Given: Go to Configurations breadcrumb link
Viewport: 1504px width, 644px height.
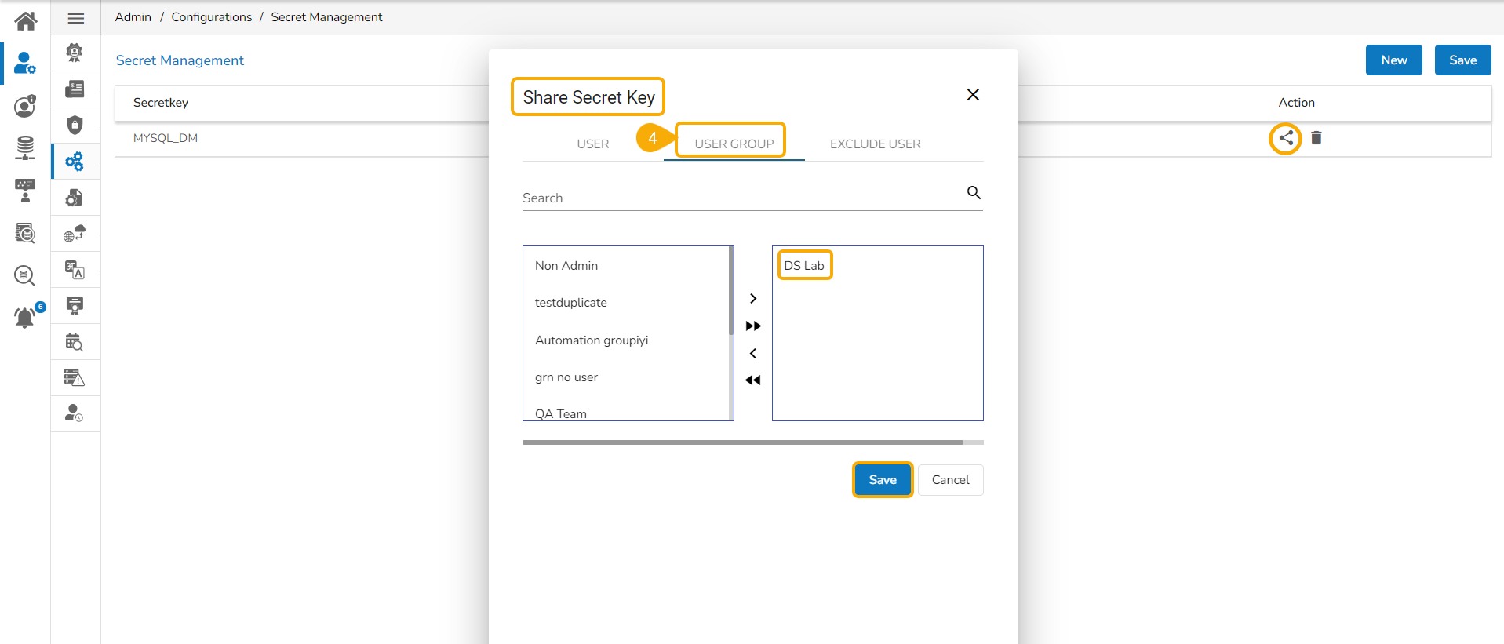Looking at the screenshot, I should pyautogui.click(x=212, y=17).
